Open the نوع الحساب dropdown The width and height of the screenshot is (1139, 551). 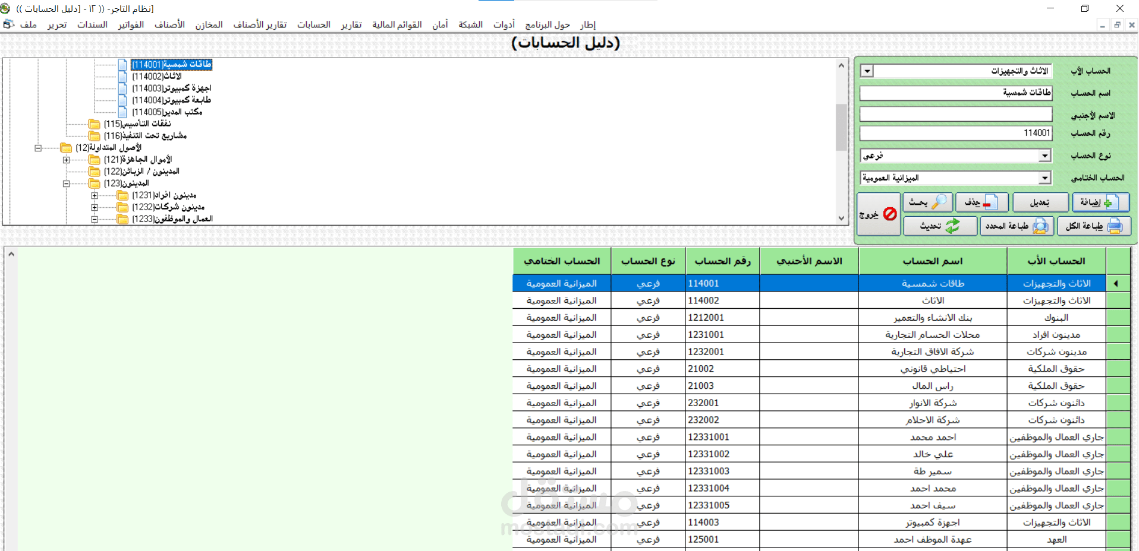(x=1044, y=156)
